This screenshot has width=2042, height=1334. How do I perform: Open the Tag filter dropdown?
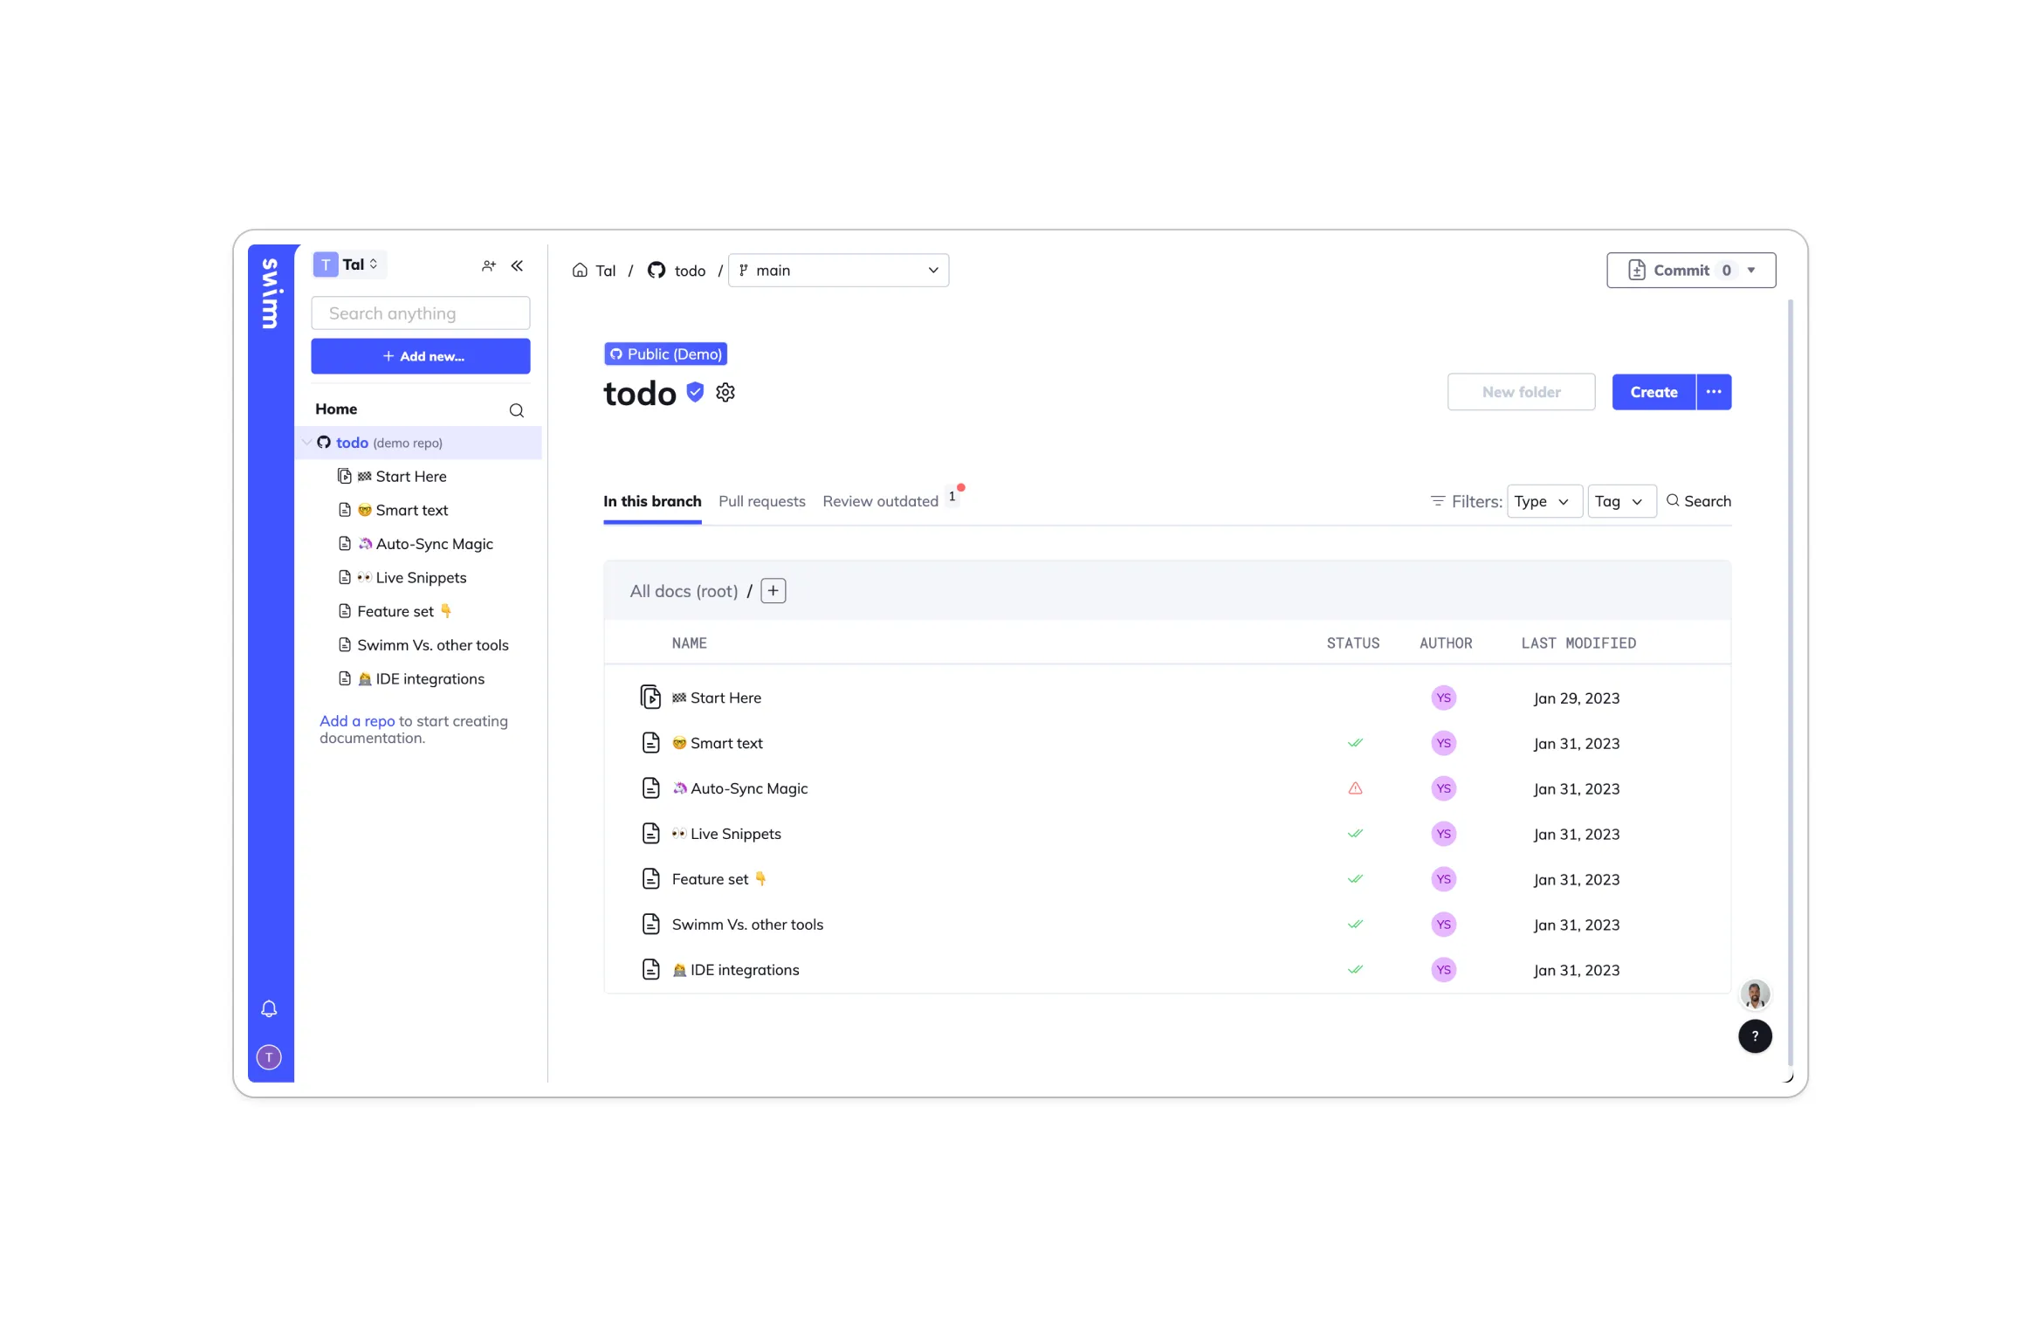[x=1621, y=501]
